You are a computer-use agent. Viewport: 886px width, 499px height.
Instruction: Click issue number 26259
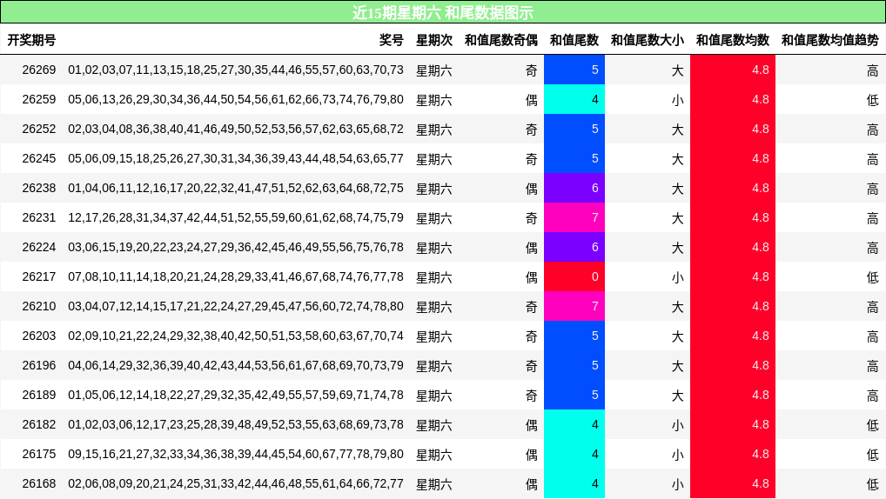pos(39,99)
